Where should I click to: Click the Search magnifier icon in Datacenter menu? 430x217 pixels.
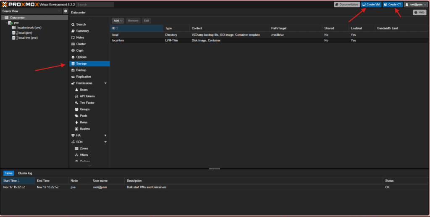click(x=73, y=24)
